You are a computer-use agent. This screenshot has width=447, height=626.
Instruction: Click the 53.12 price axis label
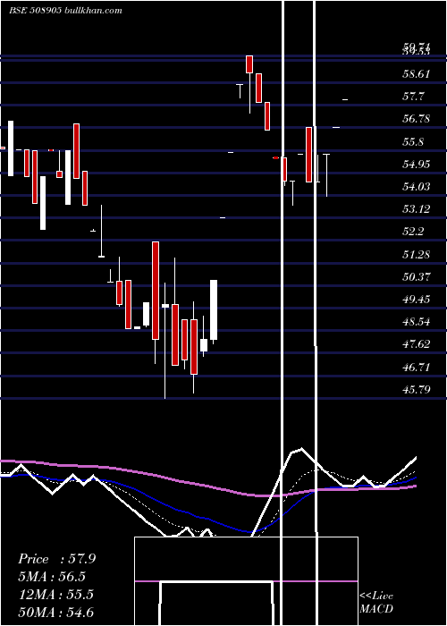click(x=417, y=208)
